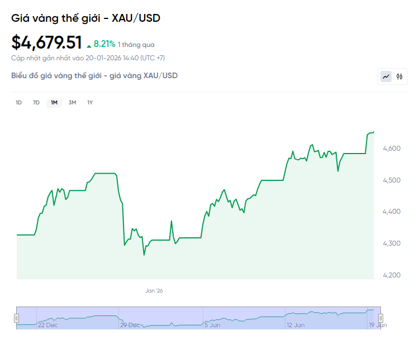Viewport: 419px width, 354px height.
Task: Click the left range navigator handle
Action: coord(17,318)
